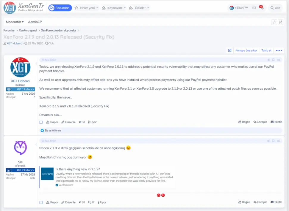This screenshot has height=211, width=289.
Task: Open the notifications bell with the 78 badge
Action: point(261,8)
